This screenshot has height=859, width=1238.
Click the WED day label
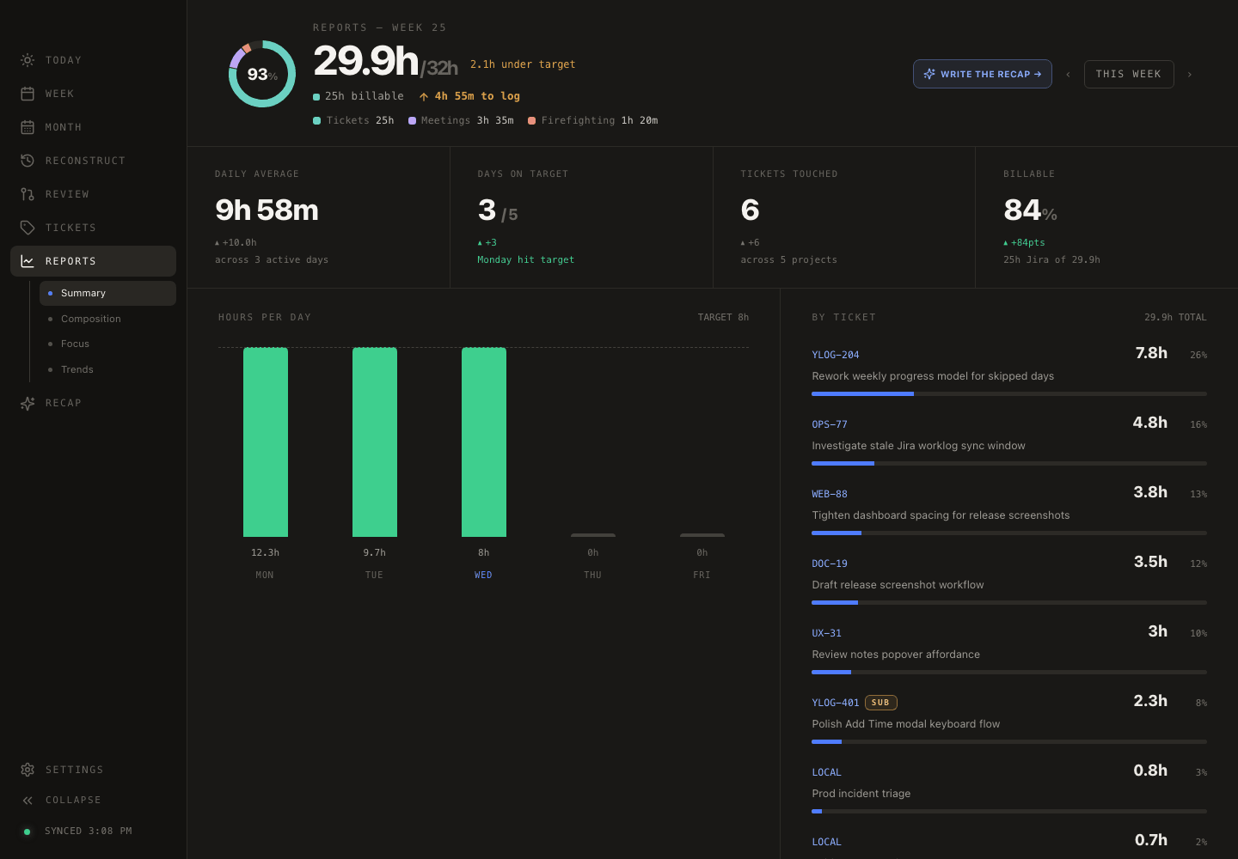(483, 575)
